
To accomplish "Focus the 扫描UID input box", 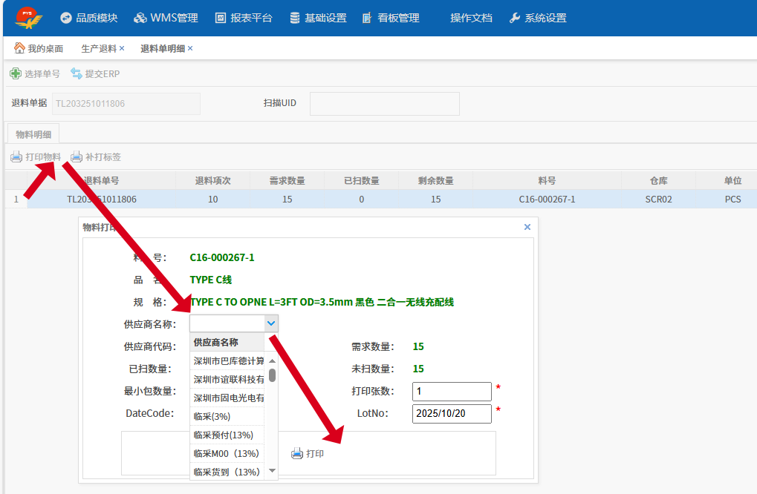I will (384, 104).
